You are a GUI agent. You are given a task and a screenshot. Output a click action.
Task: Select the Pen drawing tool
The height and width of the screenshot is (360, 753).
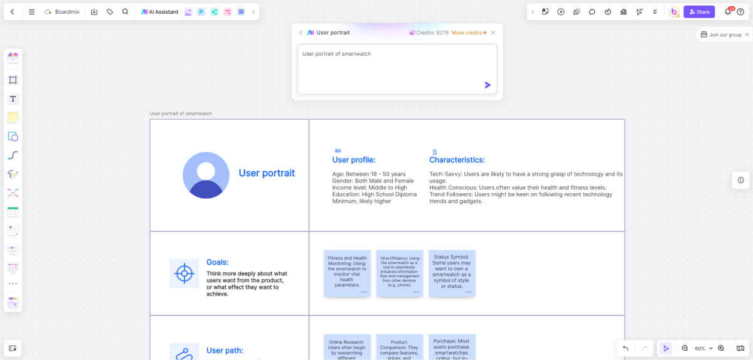click(x=13, y=174)
